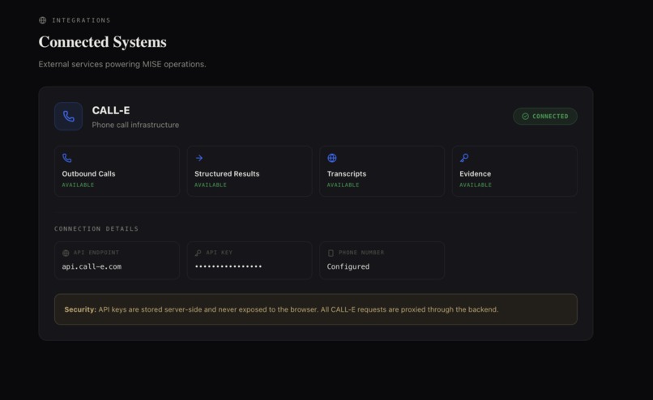The width and height of the screenshot is (653, 400).
Task: Click the Structured Results arrow icon
Action: click(199, 158)
